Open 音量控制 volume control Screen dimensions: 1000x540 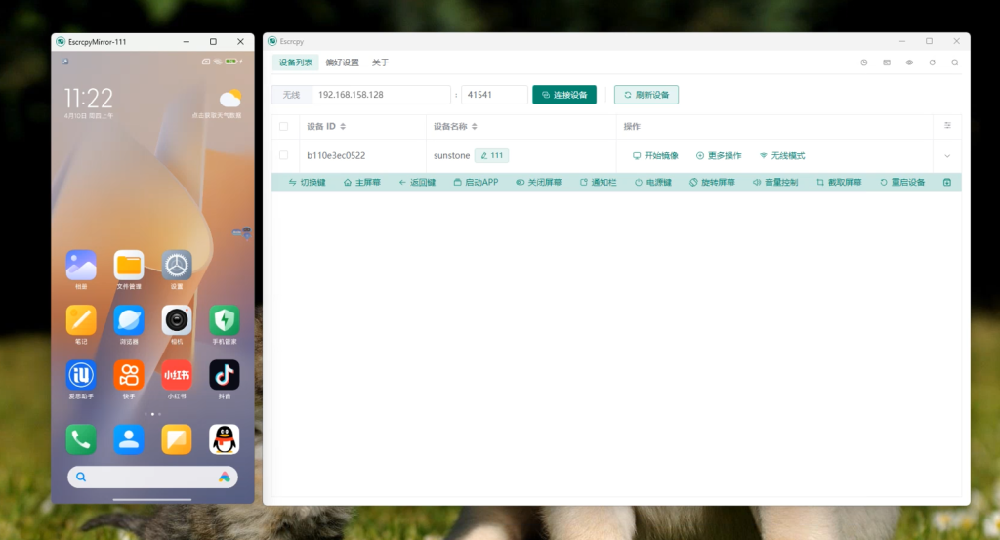coord(775,183)
